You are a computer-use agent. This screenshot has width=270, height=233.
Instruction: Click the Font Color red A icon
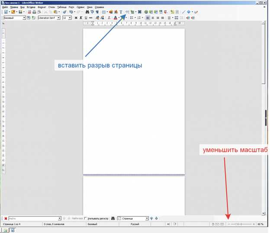pos(116,18)
